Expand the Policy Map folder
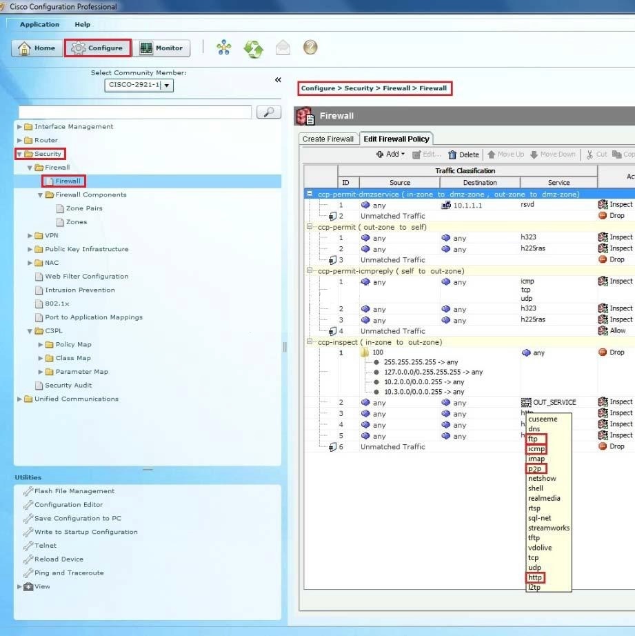635x636 pixels. (40, 344)
